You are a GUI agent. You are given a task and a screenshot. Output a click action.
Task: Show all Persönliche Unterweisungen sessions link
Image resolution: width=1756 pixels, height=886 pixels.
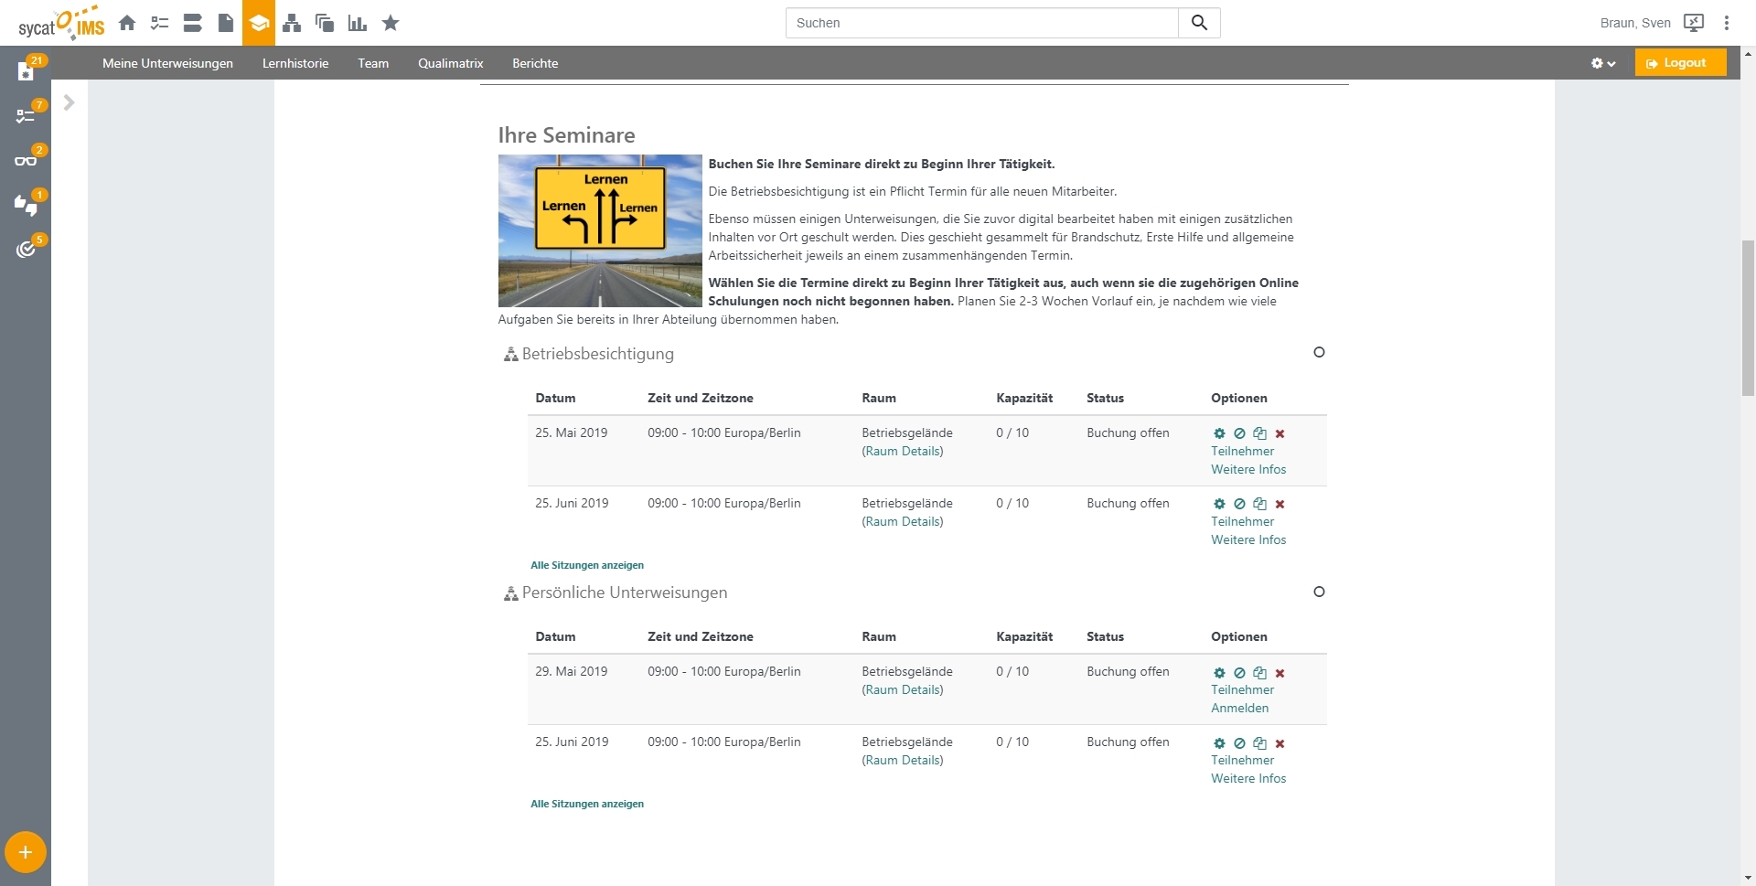[587, 804]
